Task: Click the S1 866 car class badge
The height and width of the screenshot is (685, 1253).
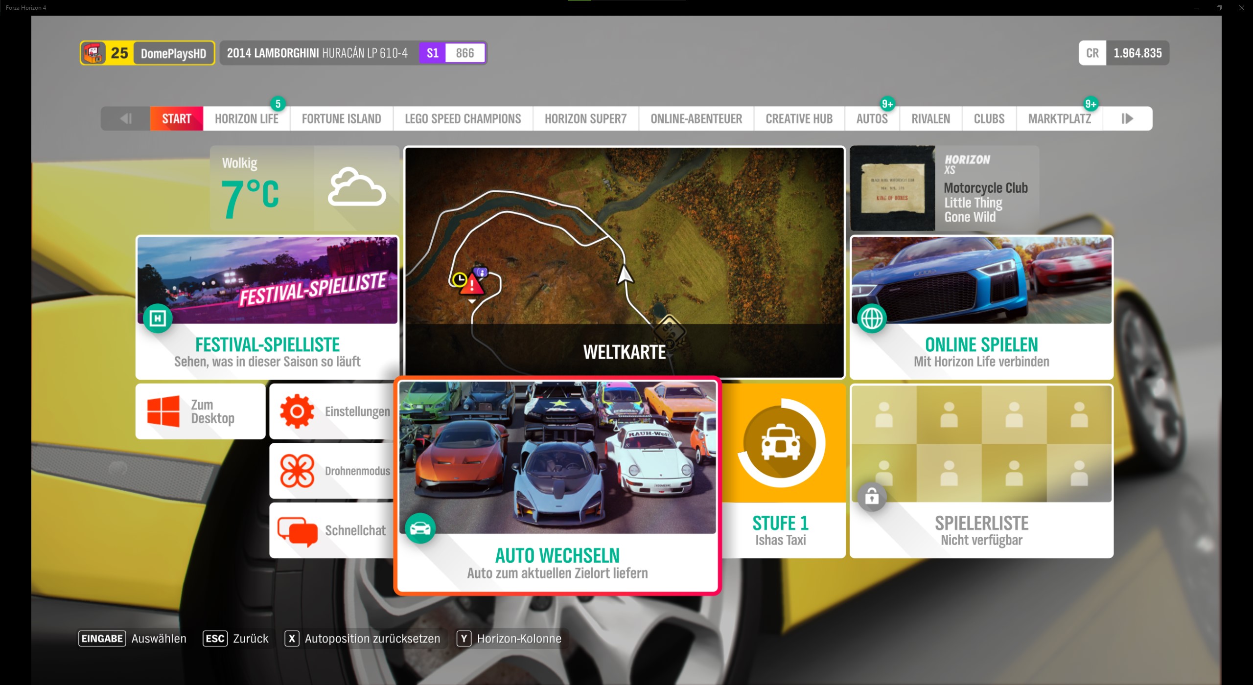Action: (x=452, y=53)
